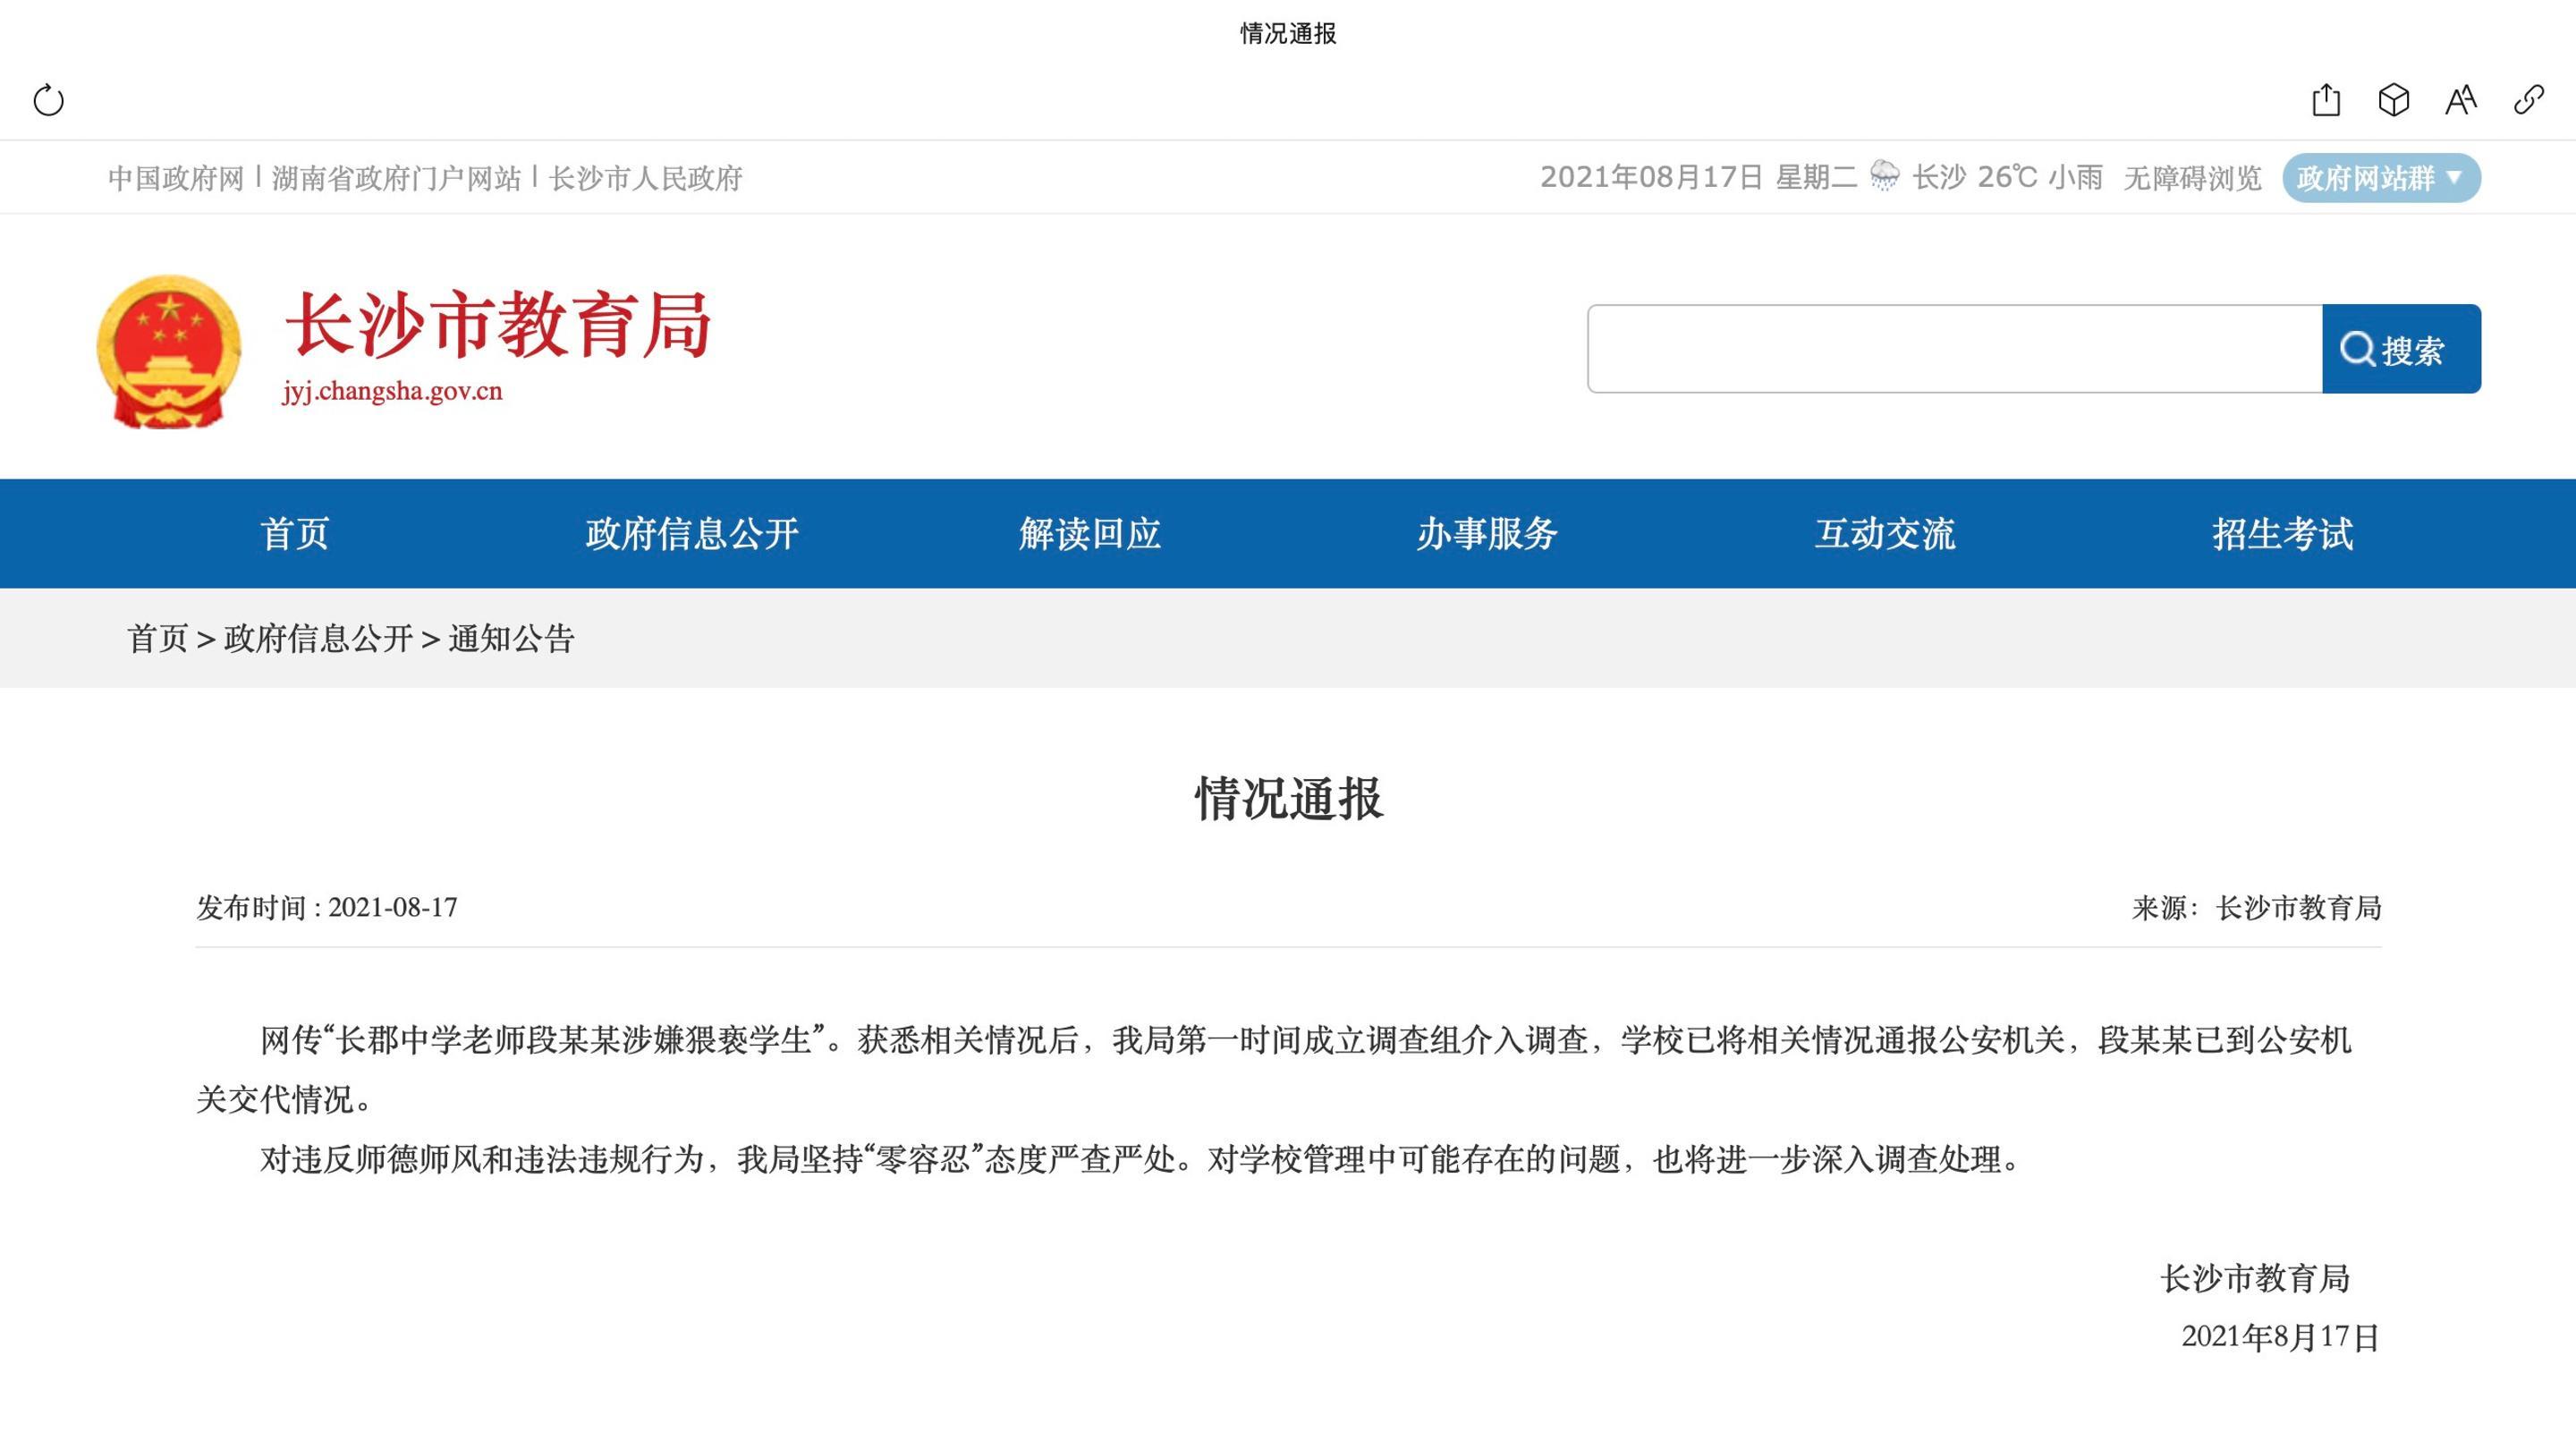
Task: Click the reload page icon
Action: (x=48, y=100)
